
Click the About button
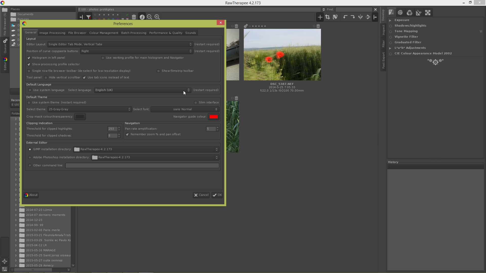[31, 195]
